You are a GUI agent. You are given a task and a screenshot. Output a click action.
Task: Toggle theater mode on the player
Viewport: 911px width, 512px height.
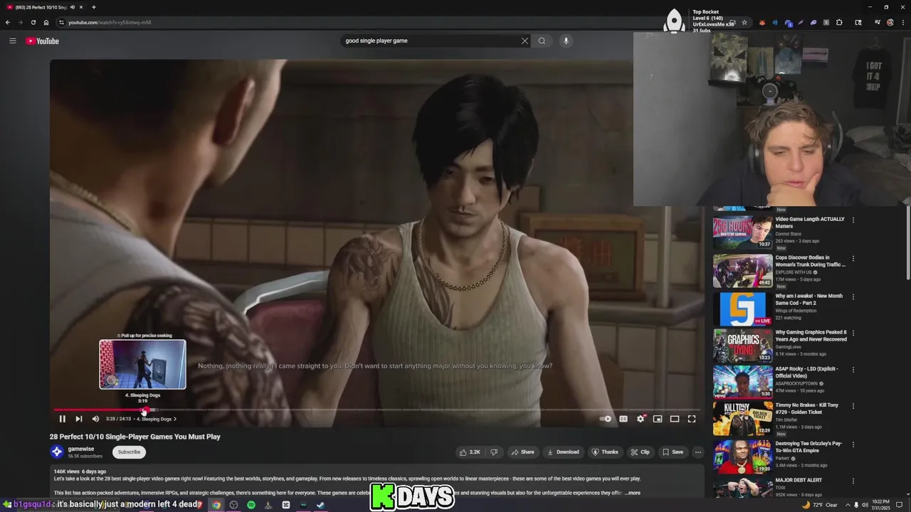coord(675,419)
